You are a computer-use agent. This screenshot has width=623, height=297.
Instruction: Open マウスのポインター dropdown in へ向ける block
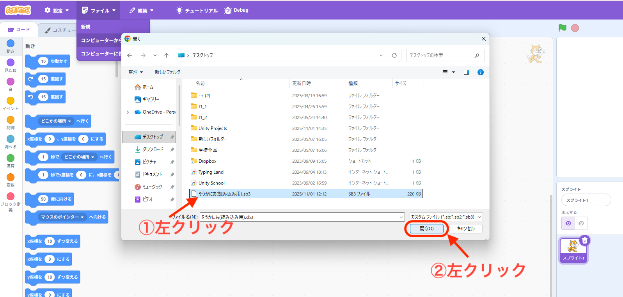[62, 217]
